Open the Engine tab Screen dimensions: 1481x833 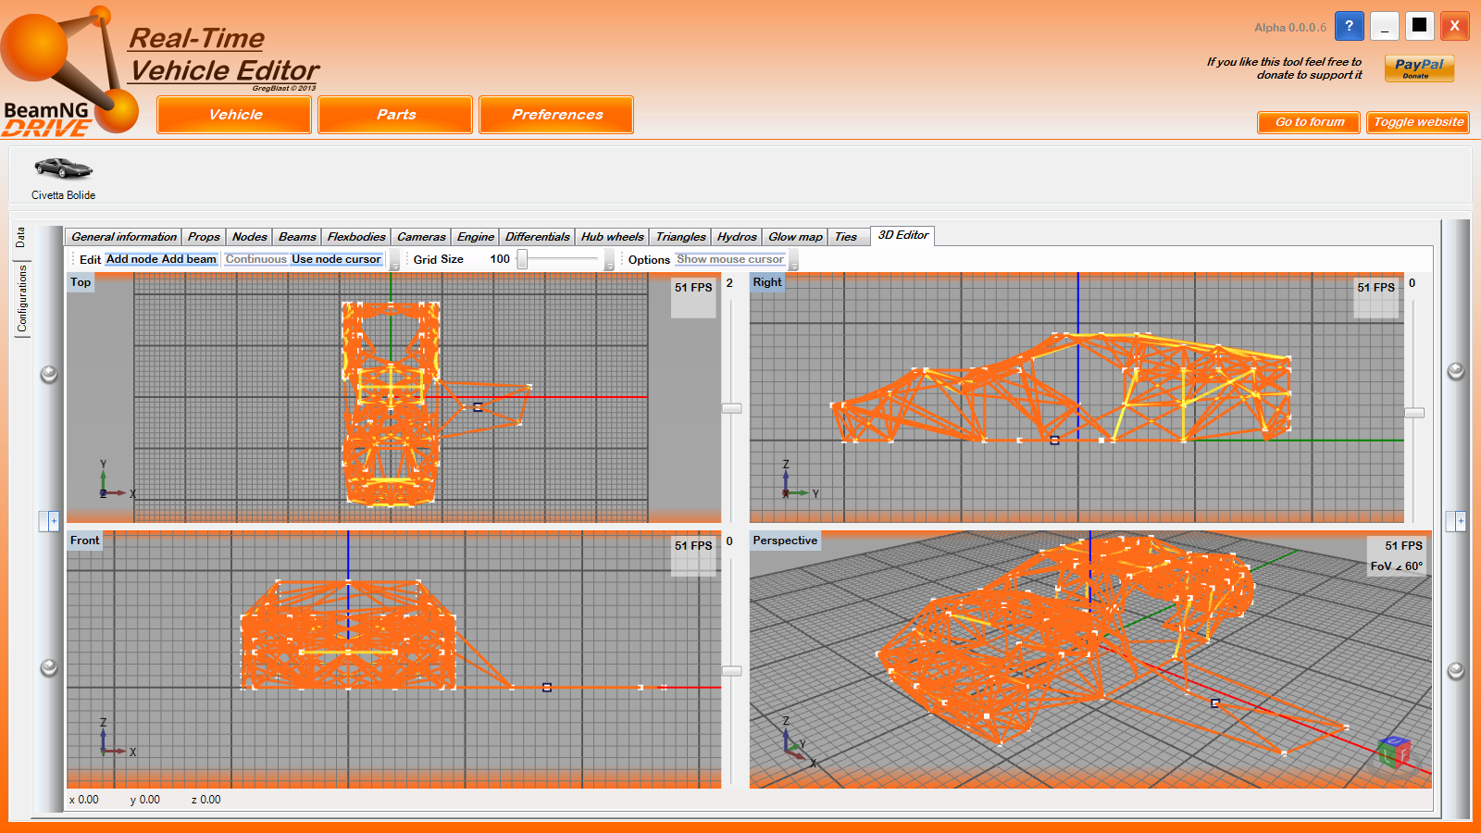click(x=476, y=237)
